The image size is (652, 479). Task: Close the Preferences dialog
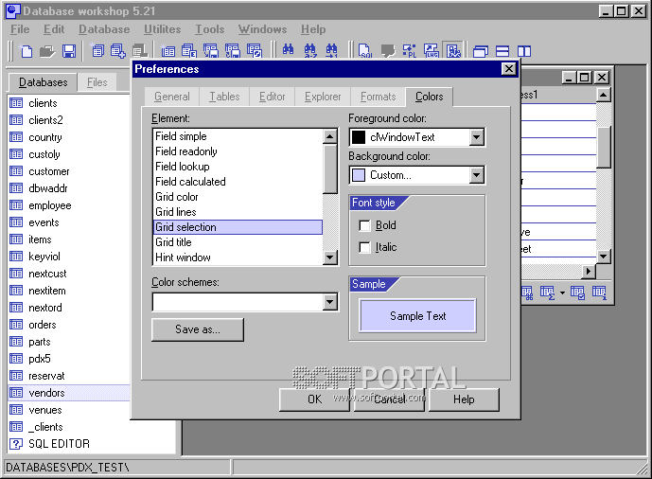click(508, 68)
